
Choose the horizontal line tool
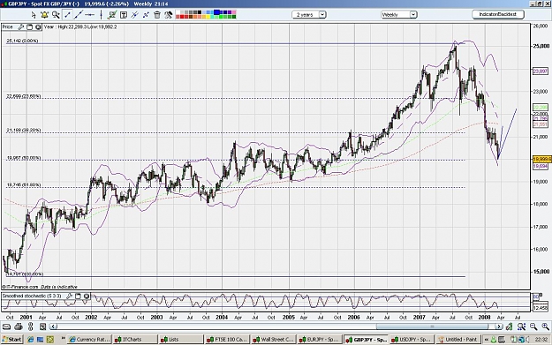pyautogui.click(x=90, y=15)
